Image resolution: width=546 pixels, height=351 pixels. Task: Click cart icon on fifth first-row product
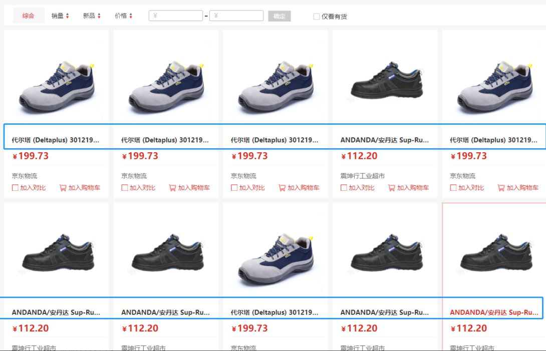(x=501, y=188)
